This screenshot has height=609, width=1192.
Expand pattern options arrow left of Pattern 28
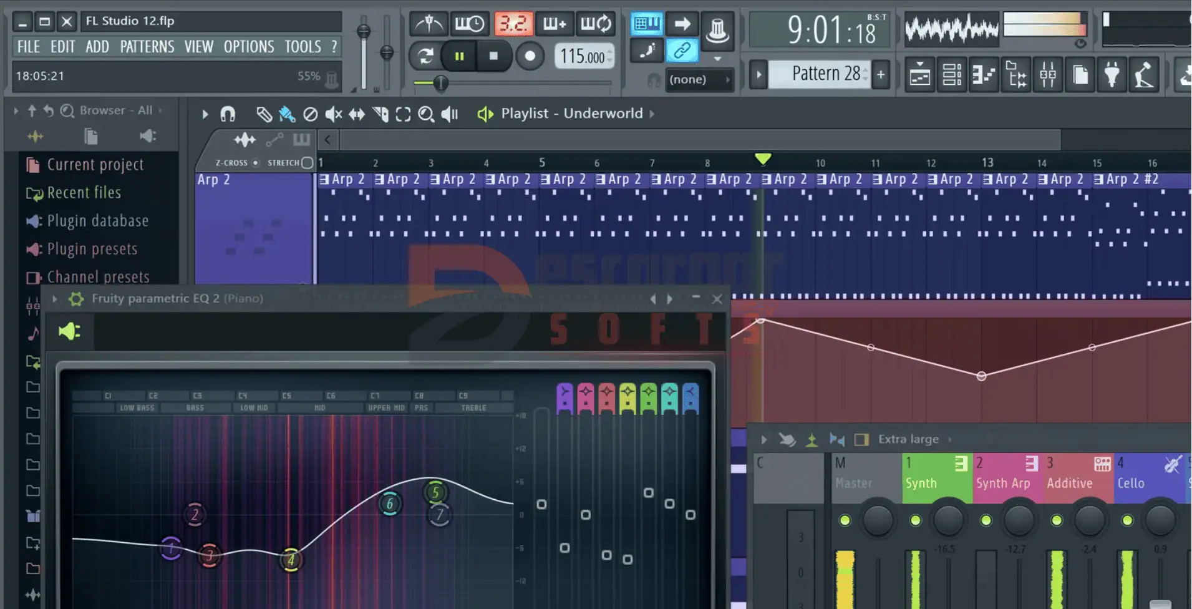[x=758, y=75]
